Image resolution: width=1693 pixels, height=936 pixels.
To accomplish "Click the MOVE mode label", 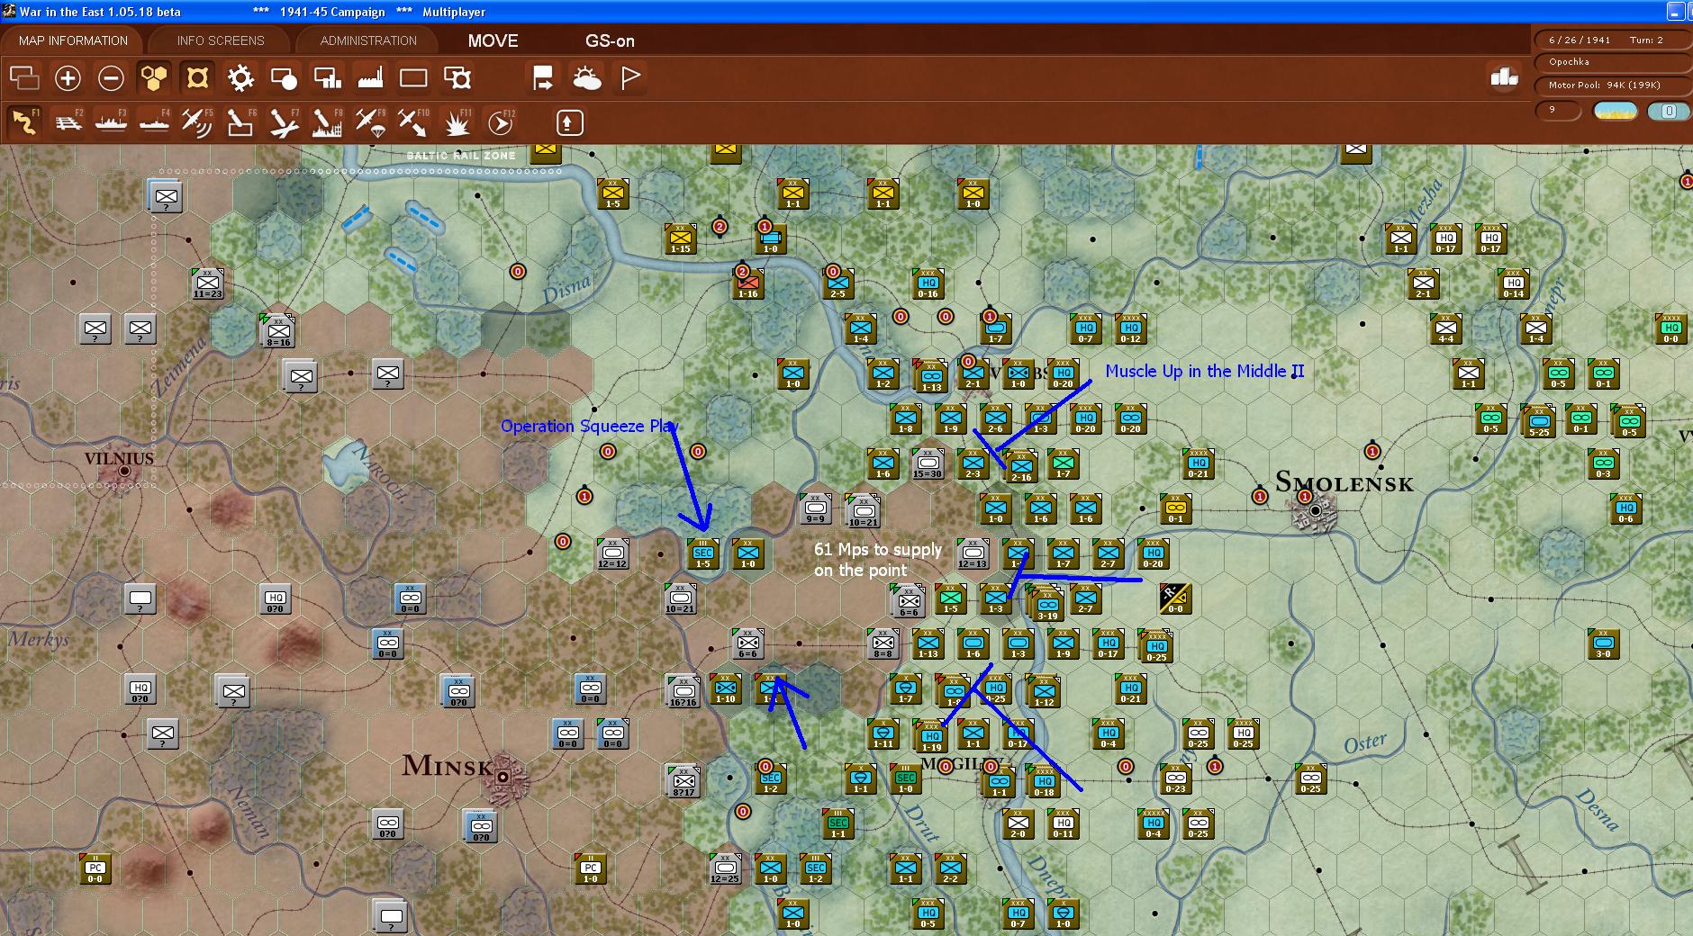I will tap(493, 40).
